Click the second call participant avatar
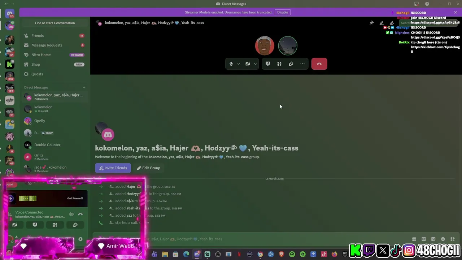The image size is (462, 260). pyautogui.click(x=288, y=46)
